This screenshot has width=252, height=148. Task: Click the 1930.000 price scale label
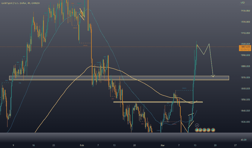245,11
